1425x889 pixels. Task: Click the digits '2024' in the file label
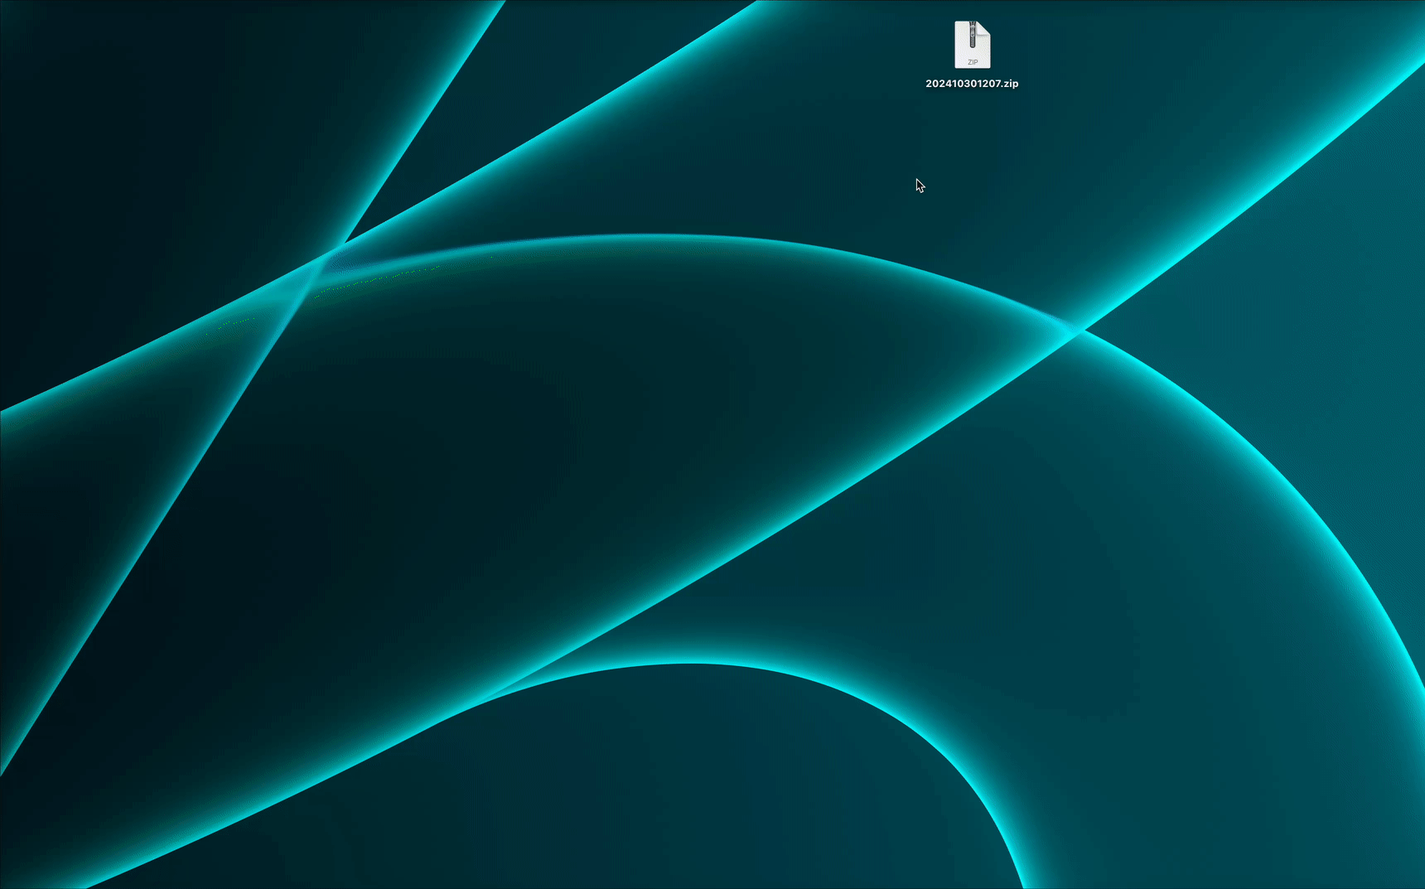pyautogui.click(x=938, y=84)
